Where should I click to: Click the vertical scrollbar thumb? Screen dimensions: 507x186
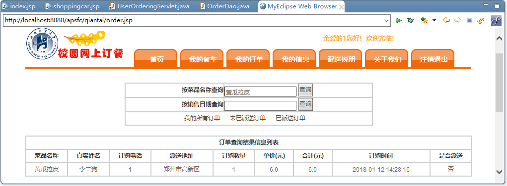coord(499,82)
